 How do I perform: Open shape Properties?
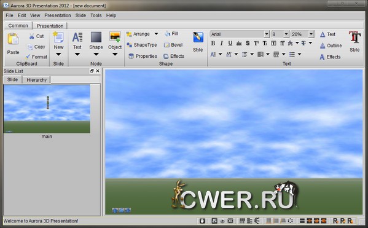click(143, 56)
